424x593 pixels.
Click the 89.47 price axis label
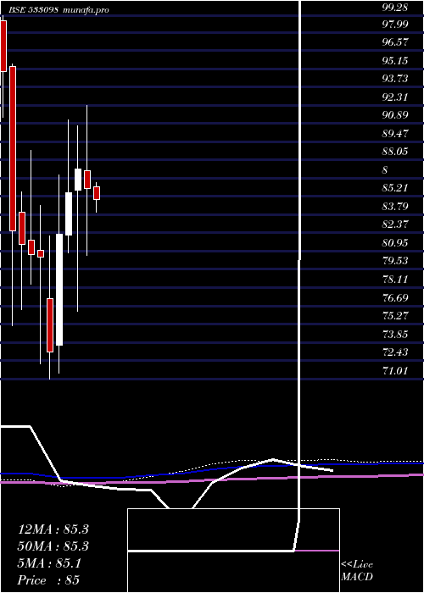[395, 134]
